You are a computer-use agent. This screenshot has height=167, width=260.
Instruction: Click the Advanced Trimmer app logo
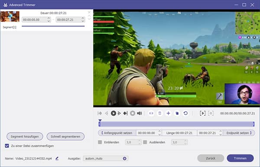(5, 5)
